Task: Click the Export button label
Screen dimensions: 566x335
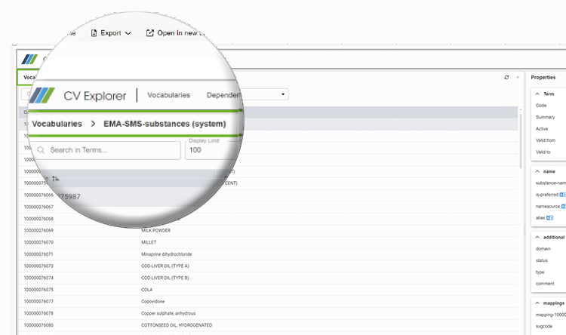Action: 111,33
